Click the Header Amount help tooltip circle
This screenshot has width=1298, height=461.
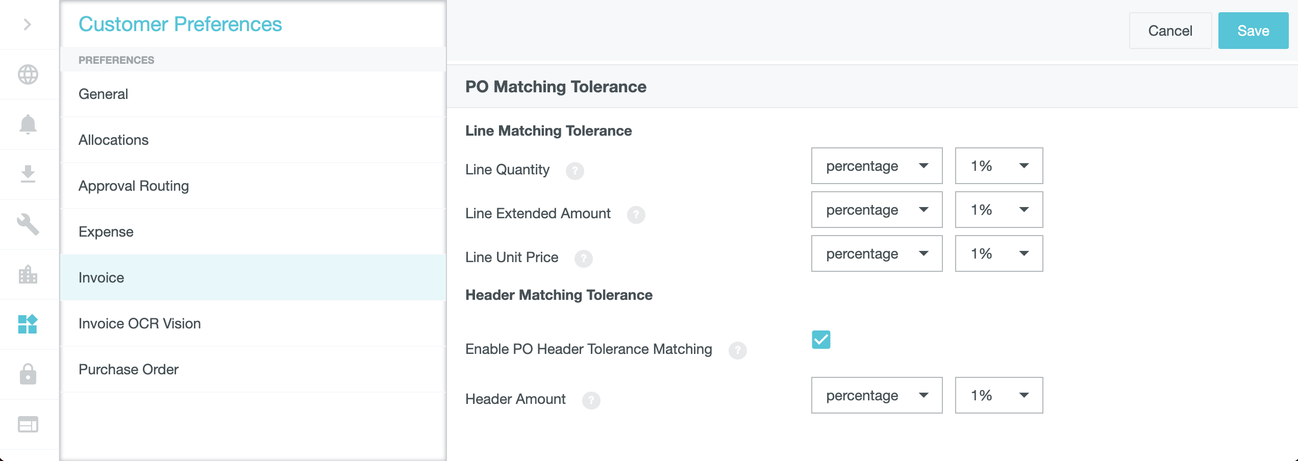592,400
